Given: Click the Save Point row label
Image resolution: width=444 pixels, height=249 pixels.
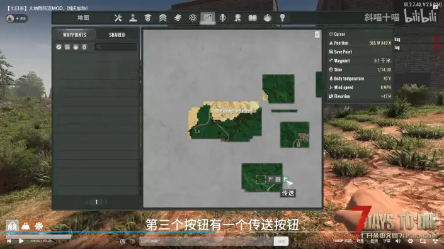Looking at the screenshot, I should point(343,52).
